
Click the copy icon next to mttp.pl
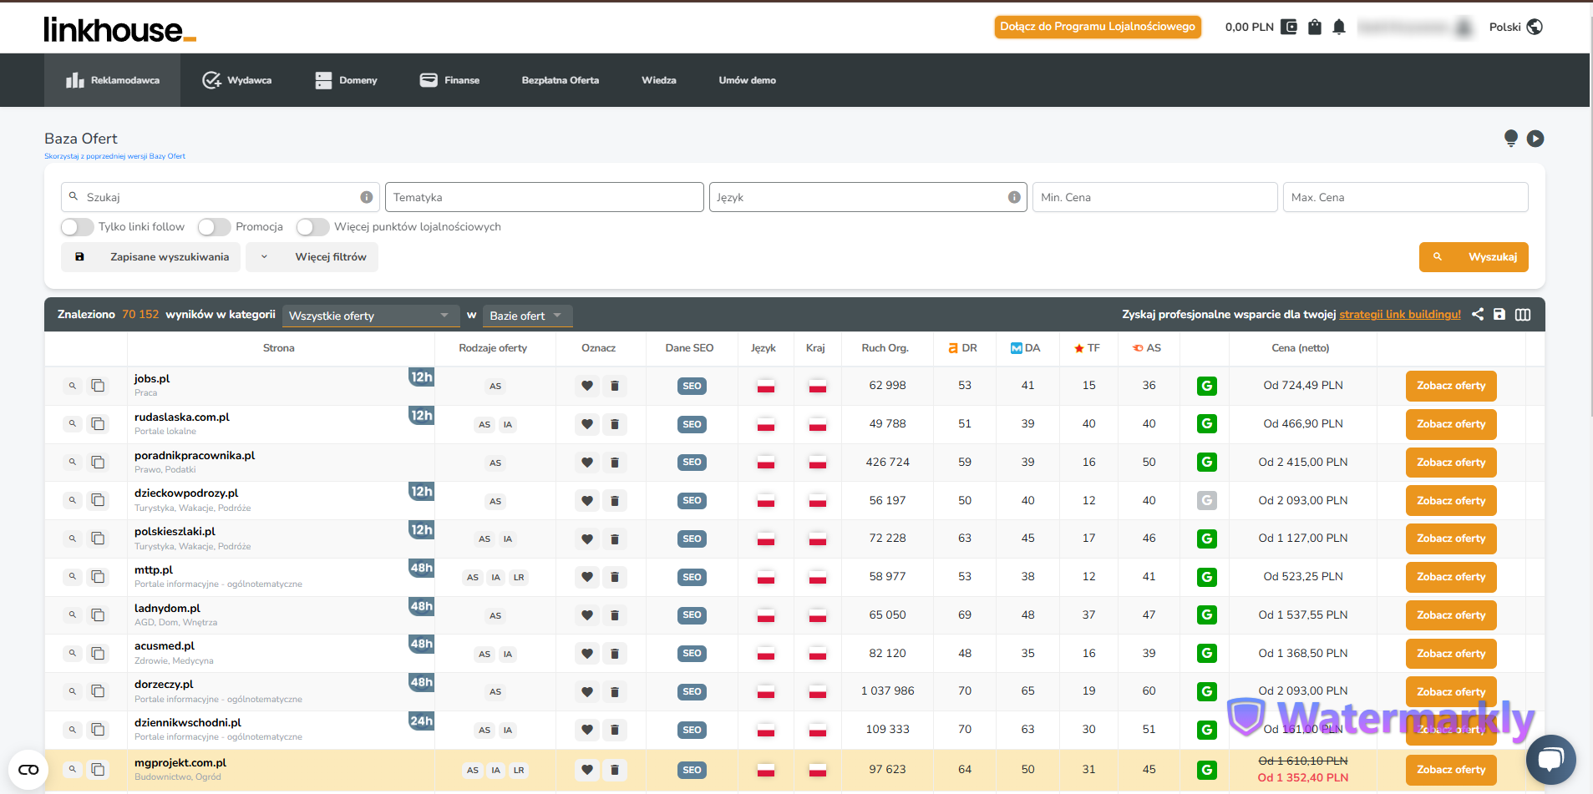pyautogui.click(x=98, y=577)
